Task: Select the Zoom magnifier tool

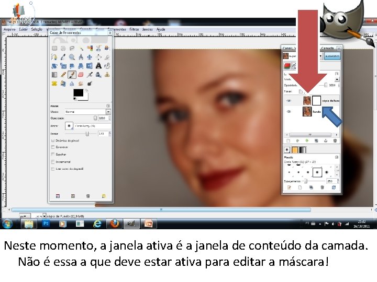Action: [72, 57]
